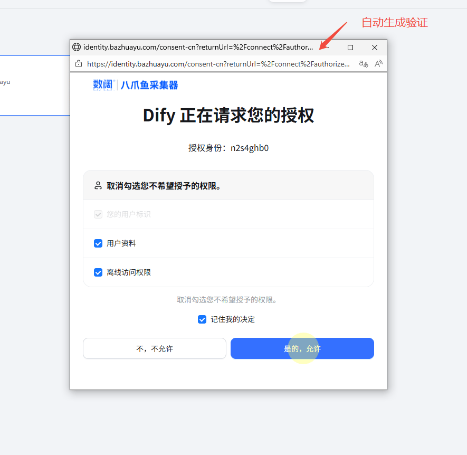Click the heading Dify 正在请求您的授权
467x455 pixels.
coord(228,115)
